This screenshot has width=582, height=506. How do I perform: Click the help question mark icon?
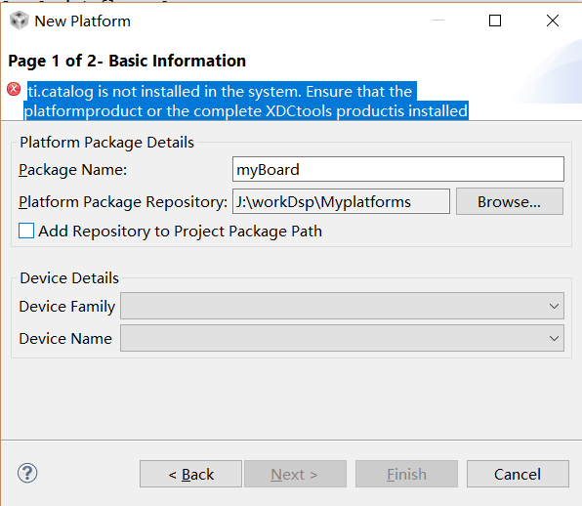27,474
